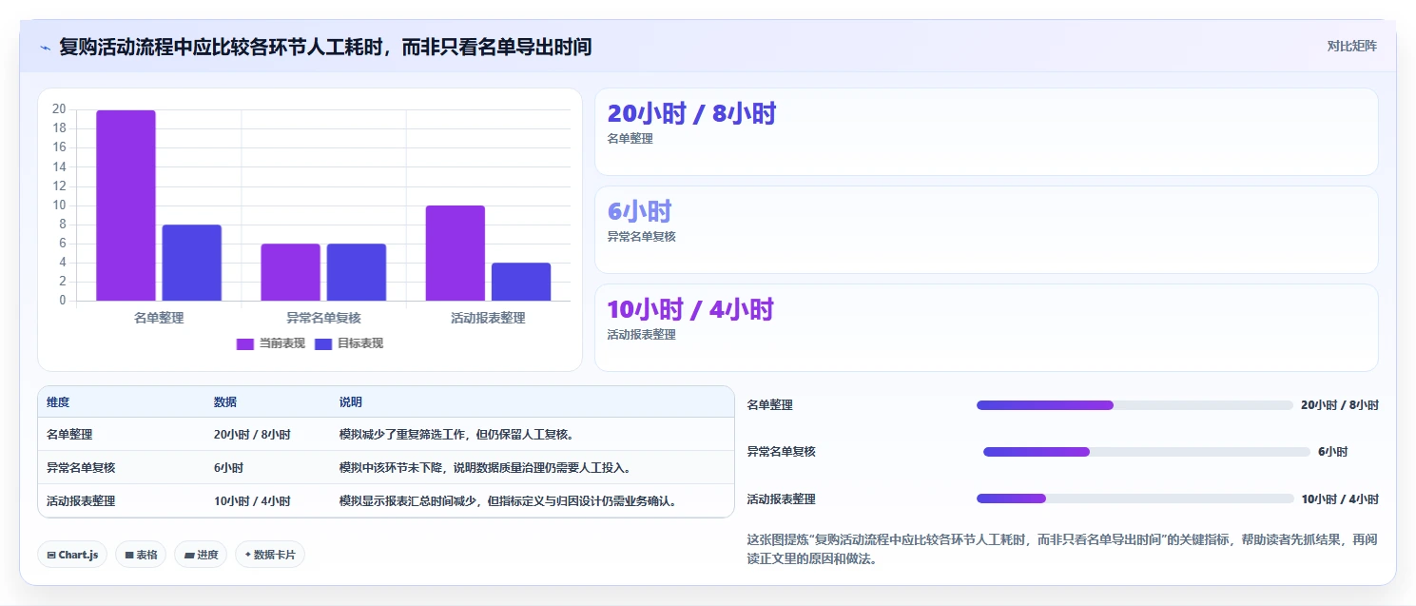Screen dimensions: 1416x606
Task: Click the 活动报表整理 cell in table
Action: click(x=81, y=501)
